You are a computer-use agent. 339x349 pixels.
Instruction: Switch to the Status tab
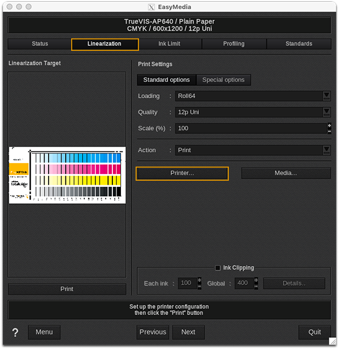40,44
